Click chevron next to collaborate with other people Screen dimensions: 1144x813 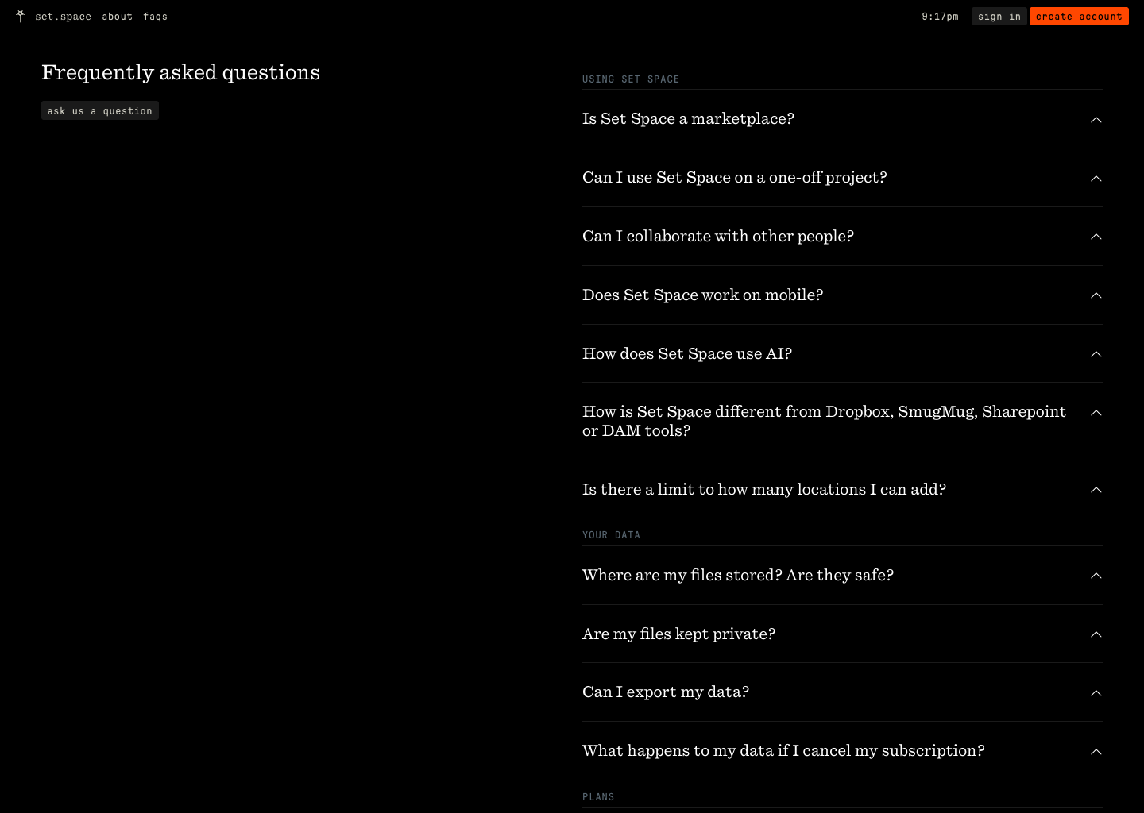pyautogui.click(x=1096, y=237)
